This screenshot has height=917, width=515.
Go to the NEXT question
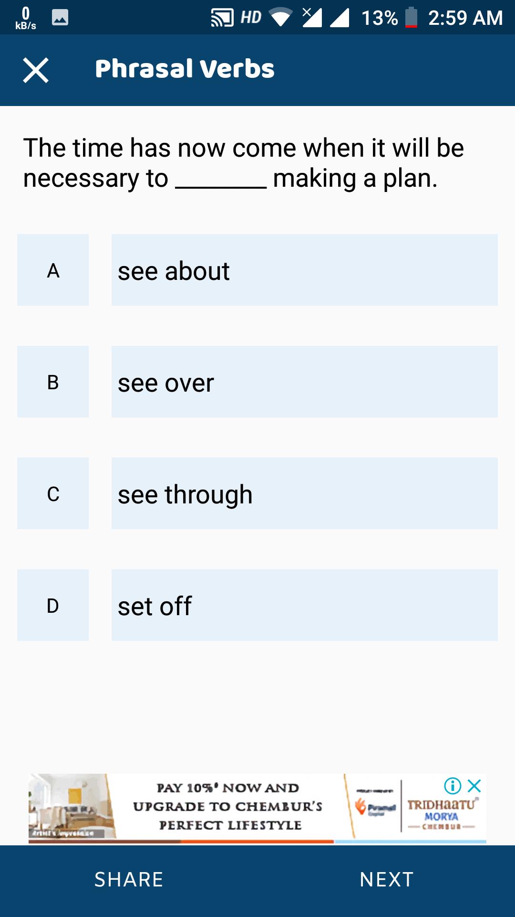pyautogui.click(x=387, y=879)
